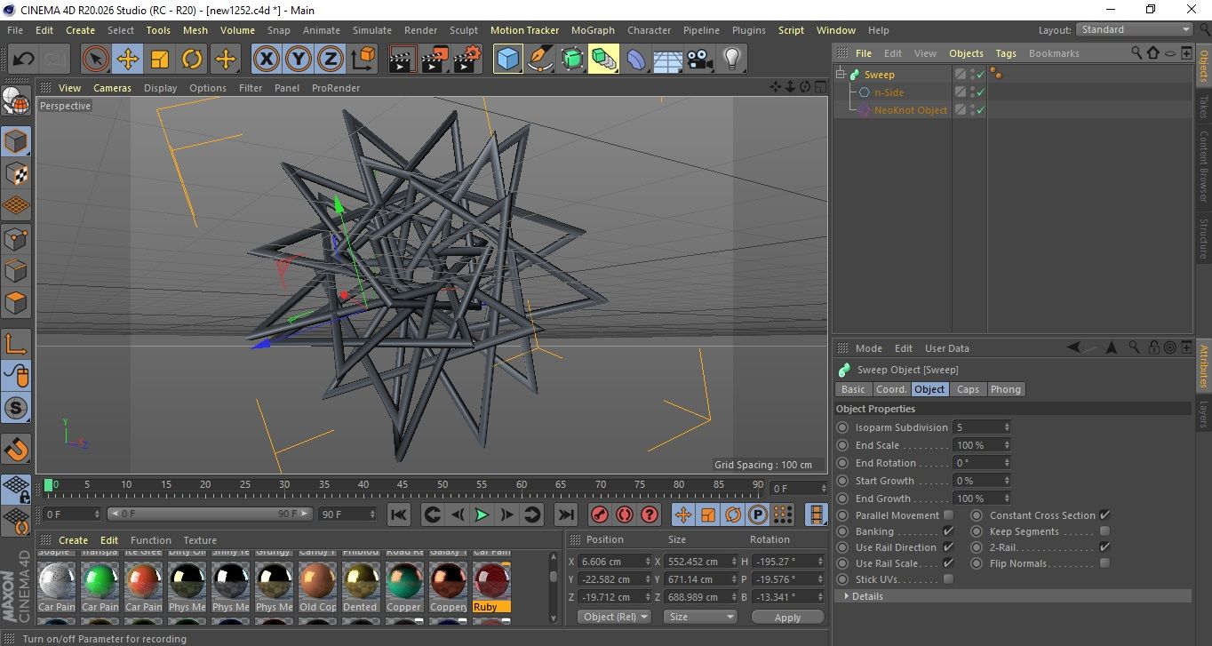Switch to Coord. tab

pyautogui.click(x=891, y=389)
